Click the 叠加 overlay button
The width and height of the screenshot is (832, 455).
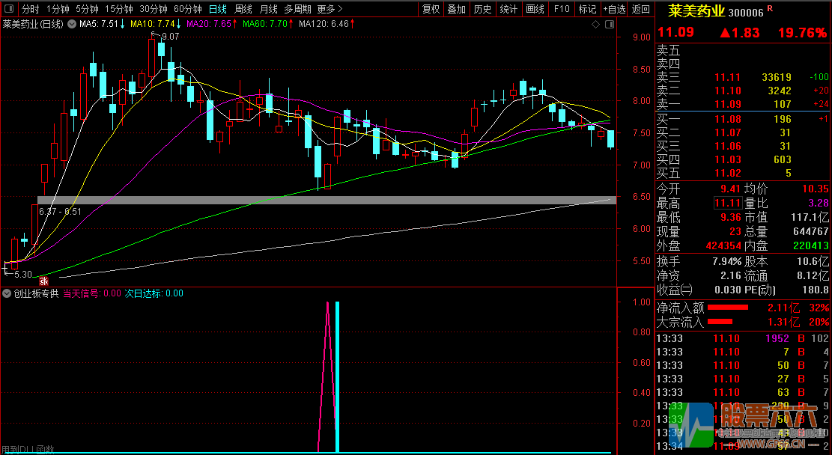click(456, 9)
